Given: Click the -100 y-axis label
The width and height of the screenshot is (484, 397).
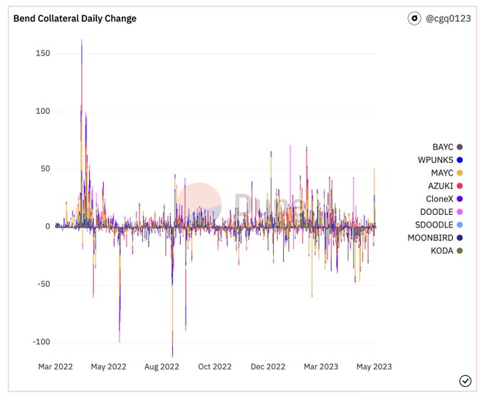Looking at the screenshot, I should [x=41, y=342].
